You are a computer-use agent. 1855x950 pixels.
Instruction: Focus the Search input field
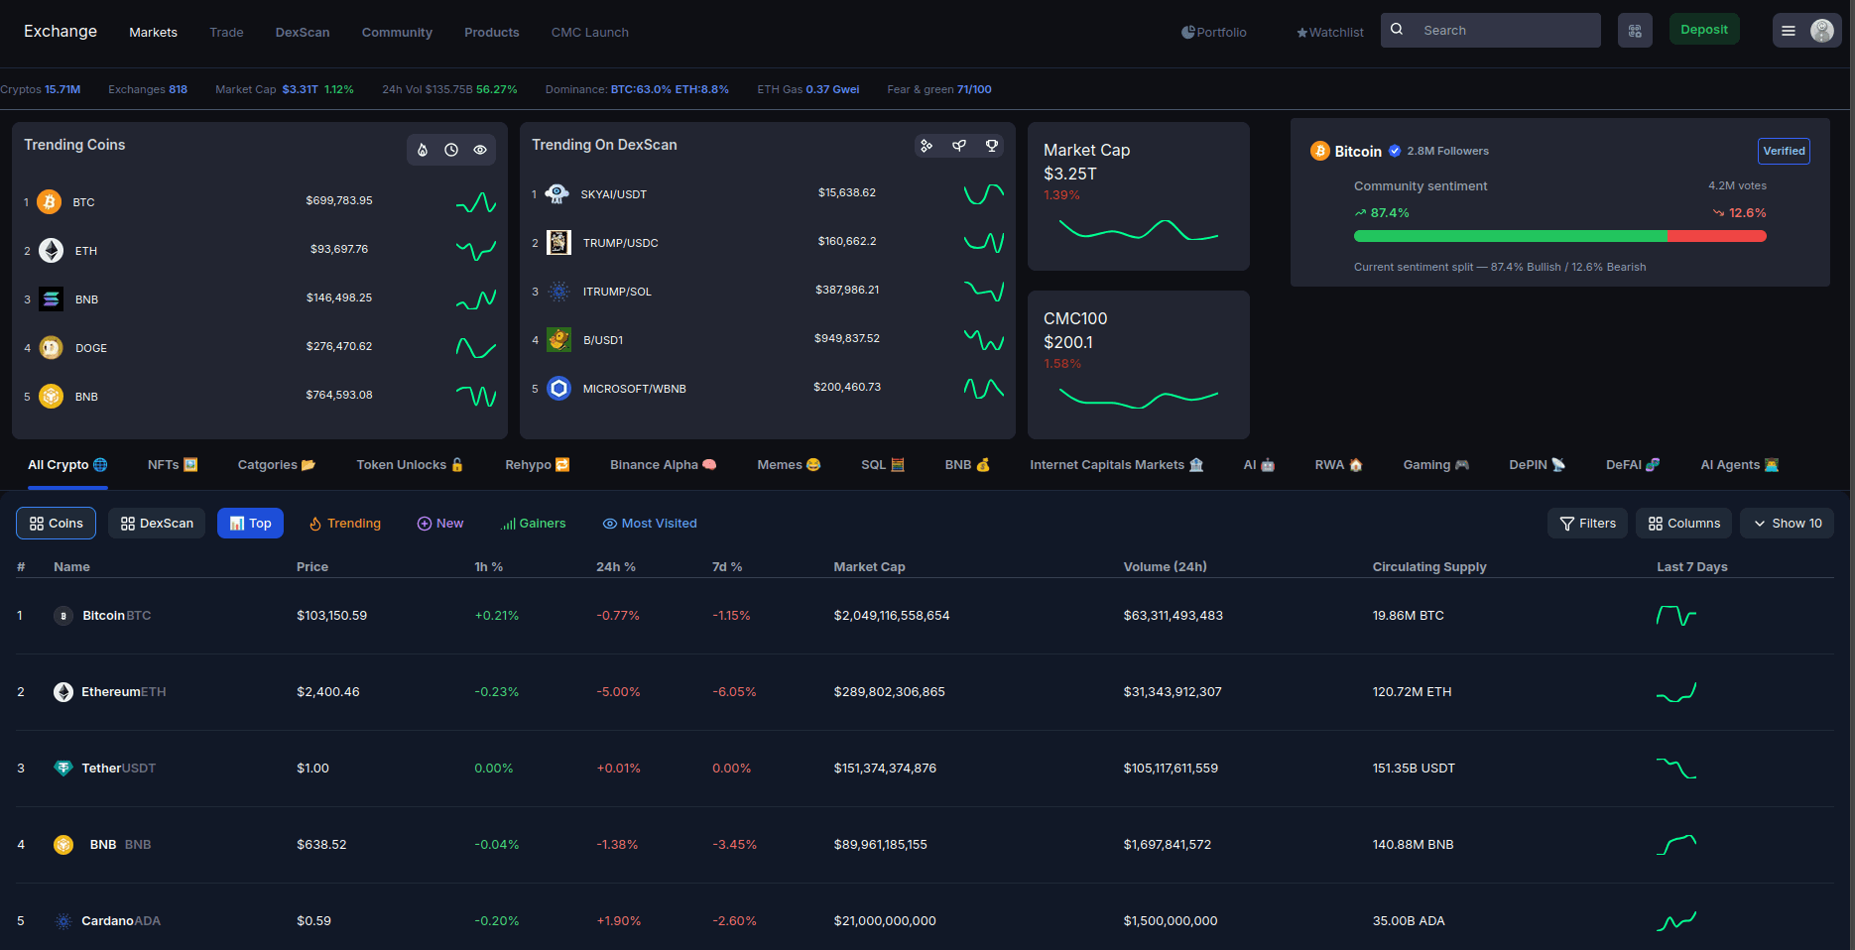point(1491,31)
